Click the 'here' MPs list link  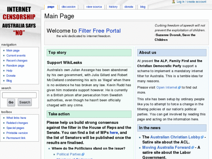tap(114, 133)
